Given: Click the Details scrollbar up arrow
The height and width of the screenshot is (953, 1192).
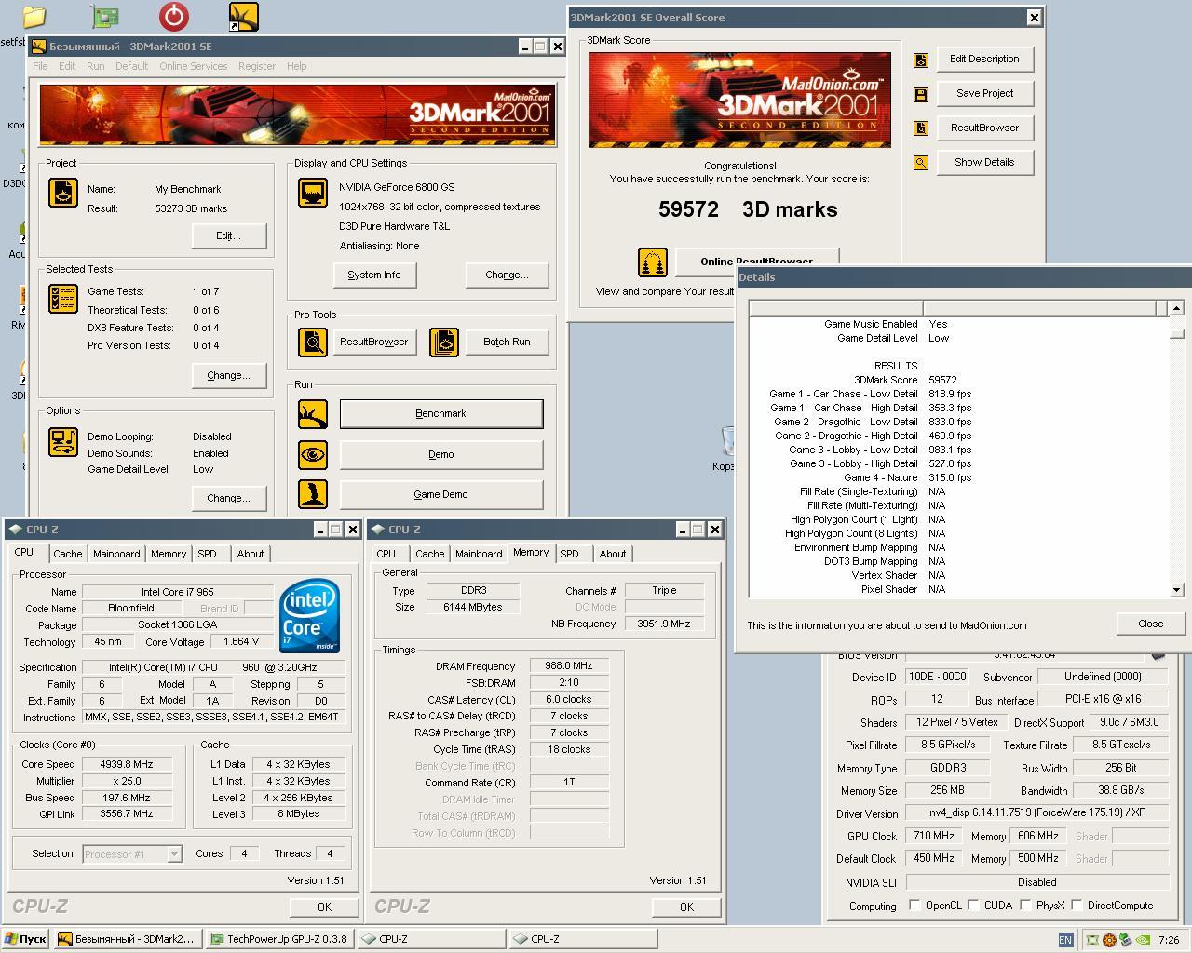Looking at the screenshot, I should point(1176,308).
